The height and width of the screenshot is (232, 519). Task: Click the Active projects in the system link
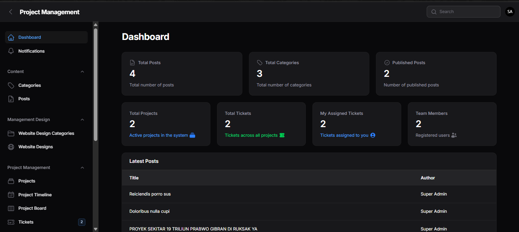point(159,135)
